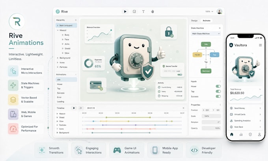This screenshot has width=268, height=161.
Task: Toggle the Secure Transfer switch on canvas
Action: click(x=180, y=75)
